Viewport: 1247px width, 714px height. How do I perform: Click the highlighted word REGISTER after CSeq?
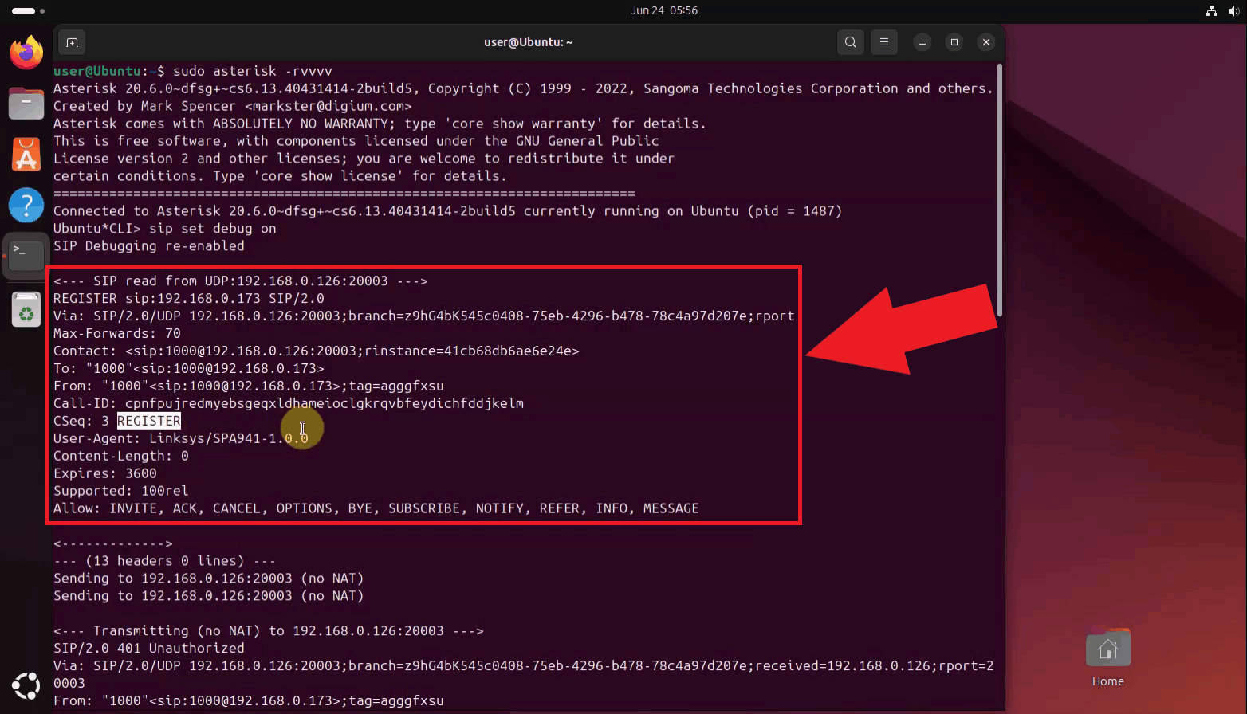tap(149, 421)
